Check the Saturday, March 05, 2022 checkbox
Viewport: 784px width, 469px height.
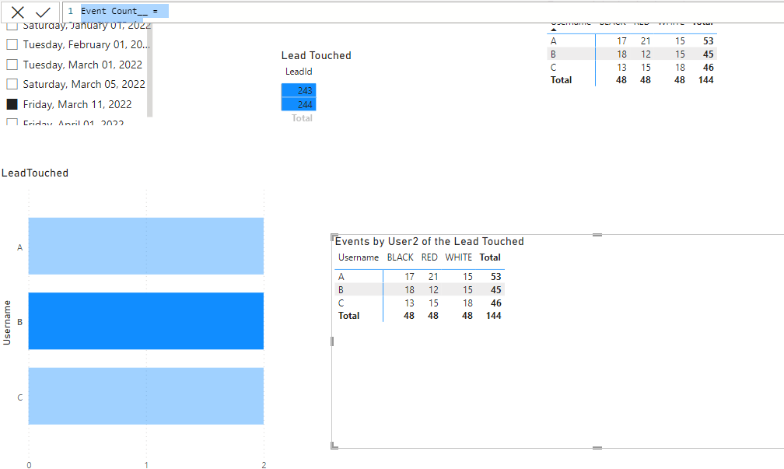12,84
